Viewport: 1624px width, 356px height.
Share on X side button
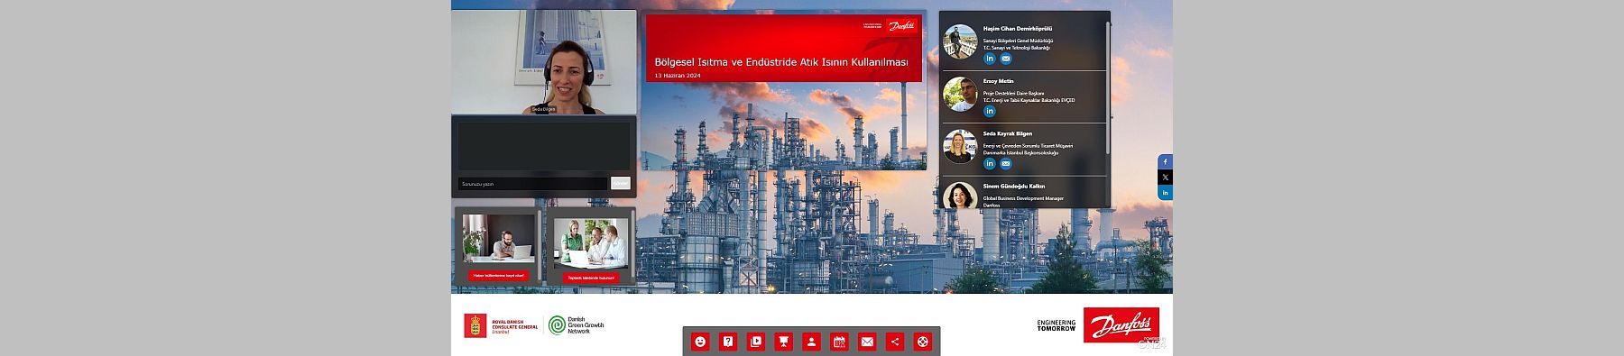1165,178
